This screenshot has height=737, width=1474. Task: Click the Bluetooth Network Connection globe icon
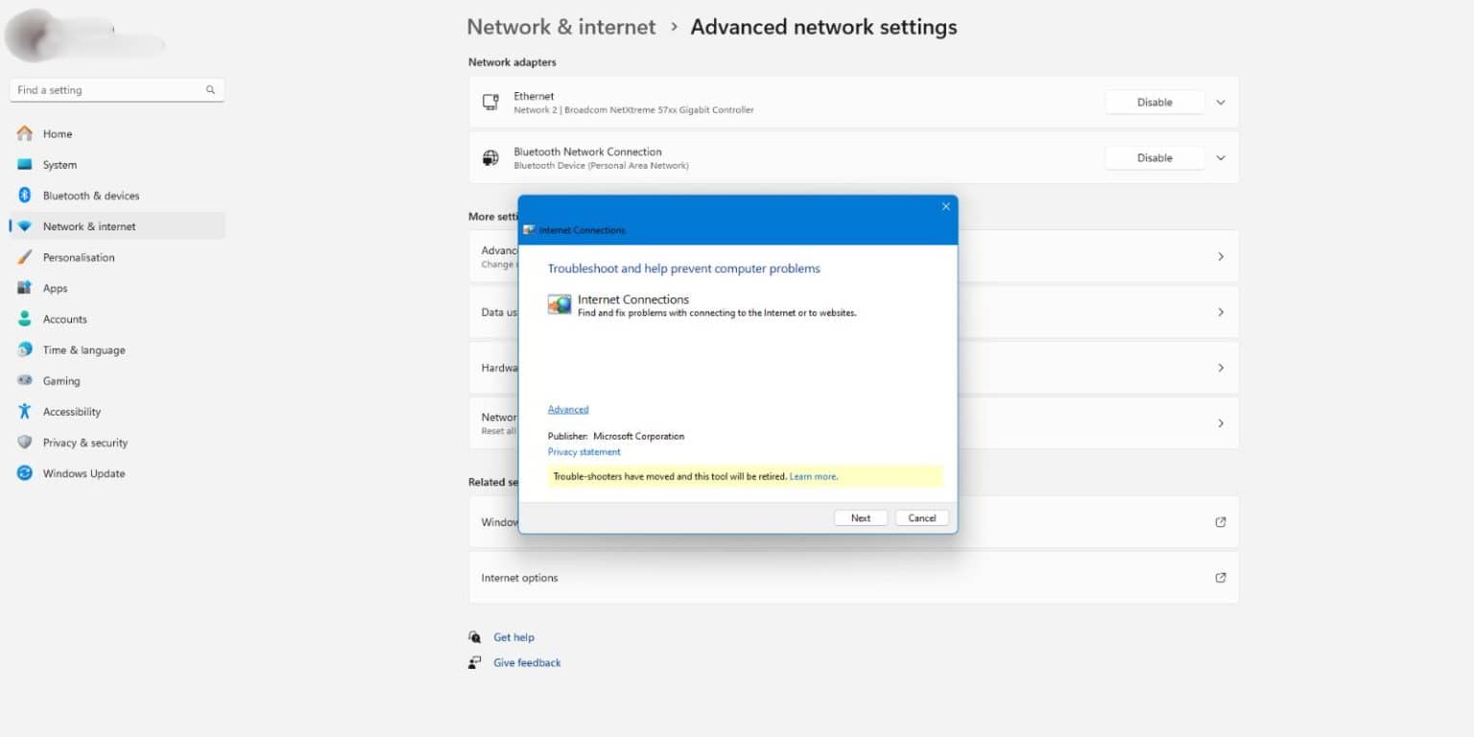(490, 157)
